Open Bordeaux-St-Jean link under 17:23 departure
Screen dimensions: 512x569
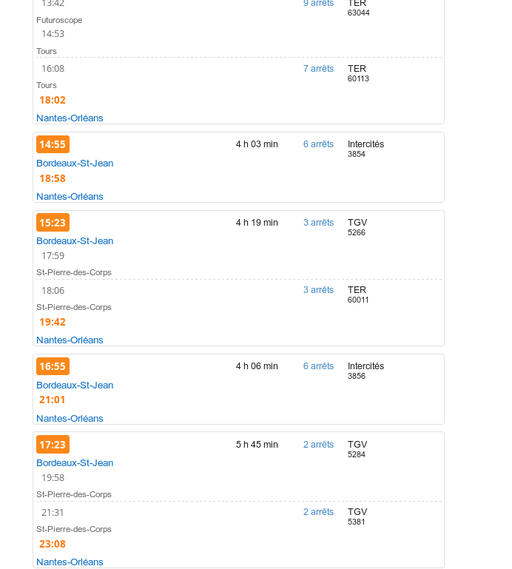pyautogui.click(x=75, y=463)
